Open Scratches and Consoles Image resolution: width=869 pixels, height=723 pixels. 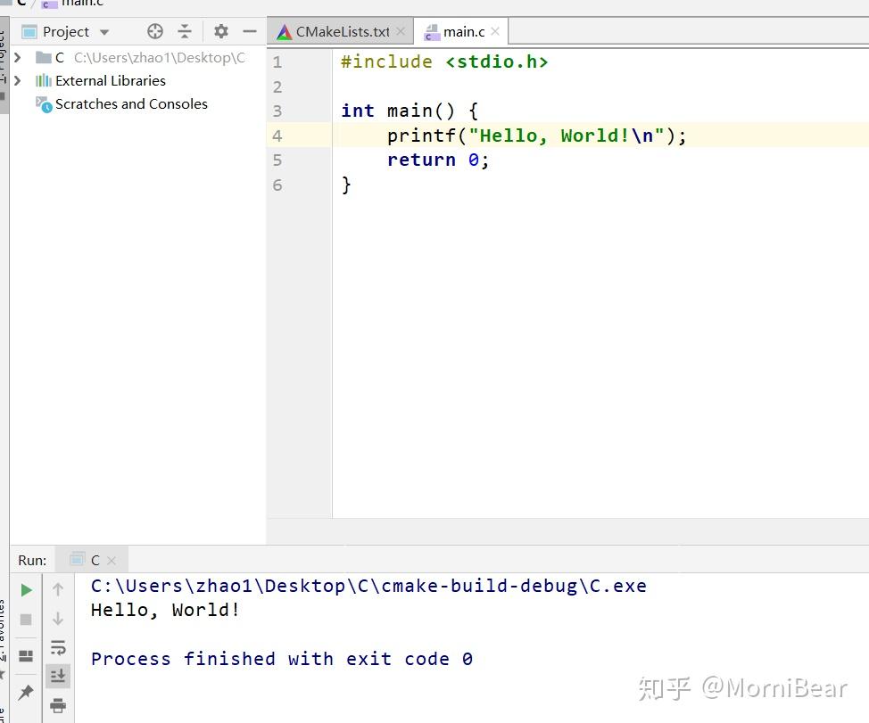tap(130, 103)
